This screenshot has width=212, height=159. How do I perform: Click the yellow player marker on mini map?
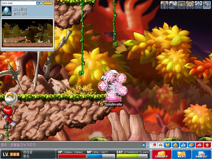[x=25, y=37]
